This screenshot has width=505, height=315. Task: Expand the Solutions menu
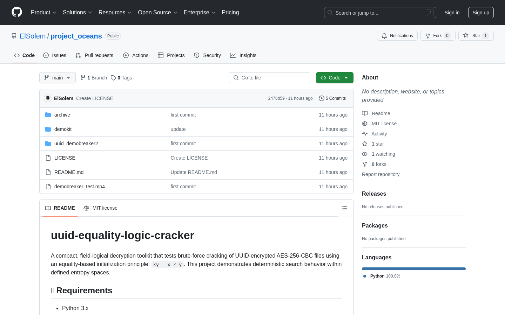click(78, 13)
